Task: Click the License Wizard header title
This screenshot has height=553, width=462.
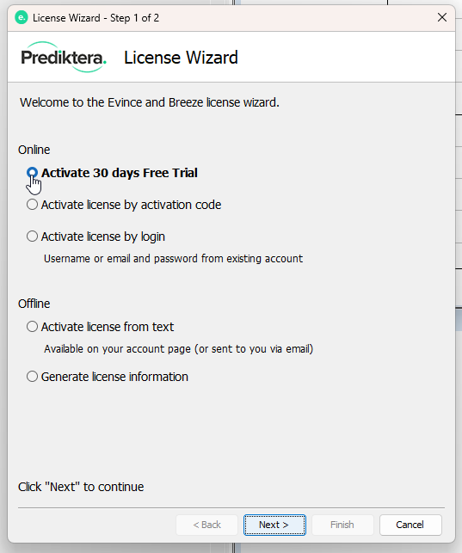Action: point(181,58)
